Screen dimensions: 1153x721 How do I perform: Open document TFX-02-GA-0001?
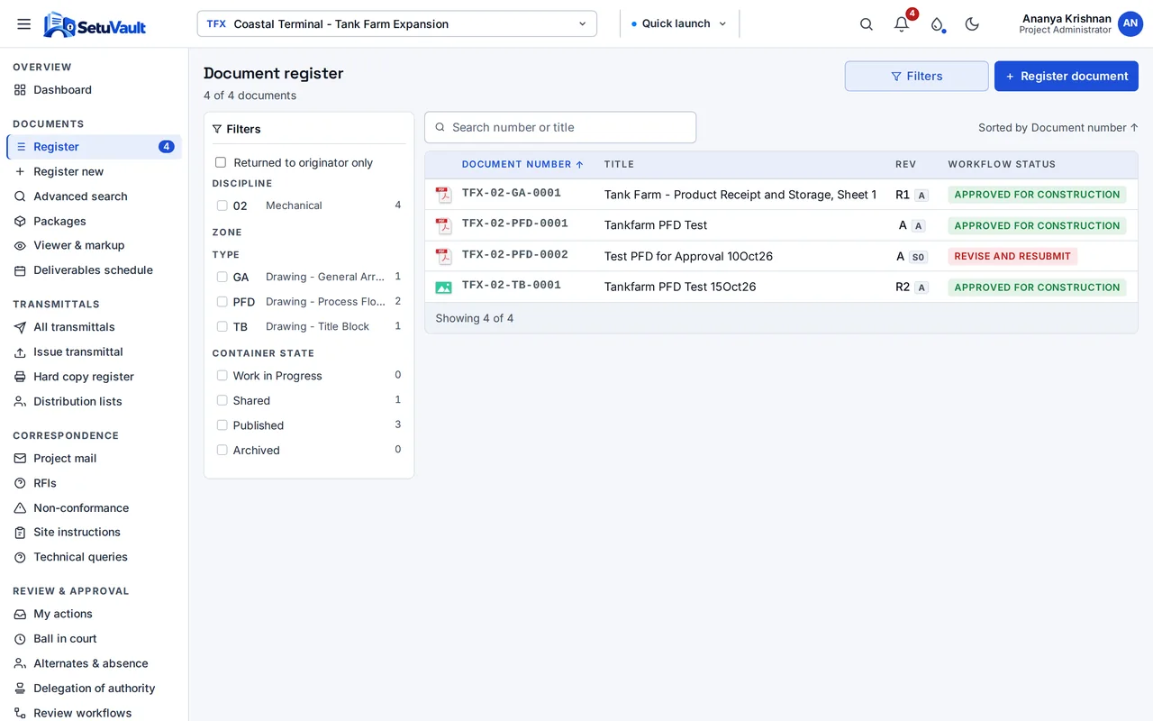pyautogui.click(x=512, y=193)
